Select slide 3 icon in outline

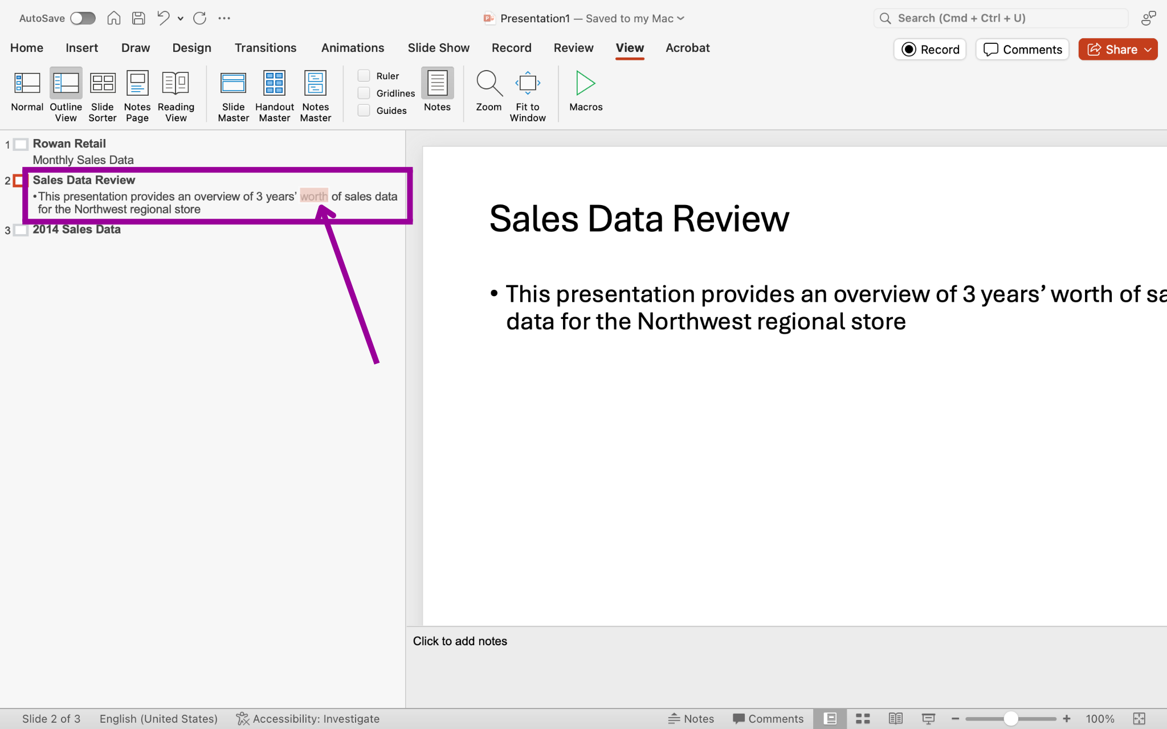coord(21,230)
